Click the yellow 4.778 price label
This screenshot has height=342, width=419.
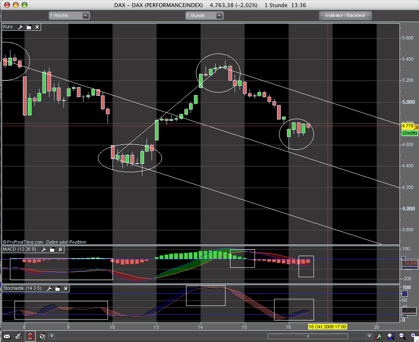408,126
